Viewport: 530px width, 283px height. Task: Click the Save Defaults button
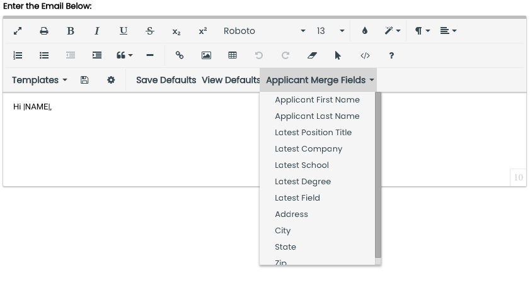point(166,80)
